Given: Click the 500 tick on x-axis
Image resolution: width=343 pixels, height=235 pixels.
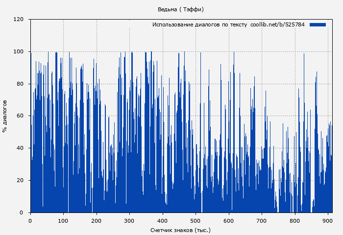Looking at the screenshot, I should [196, 220].
